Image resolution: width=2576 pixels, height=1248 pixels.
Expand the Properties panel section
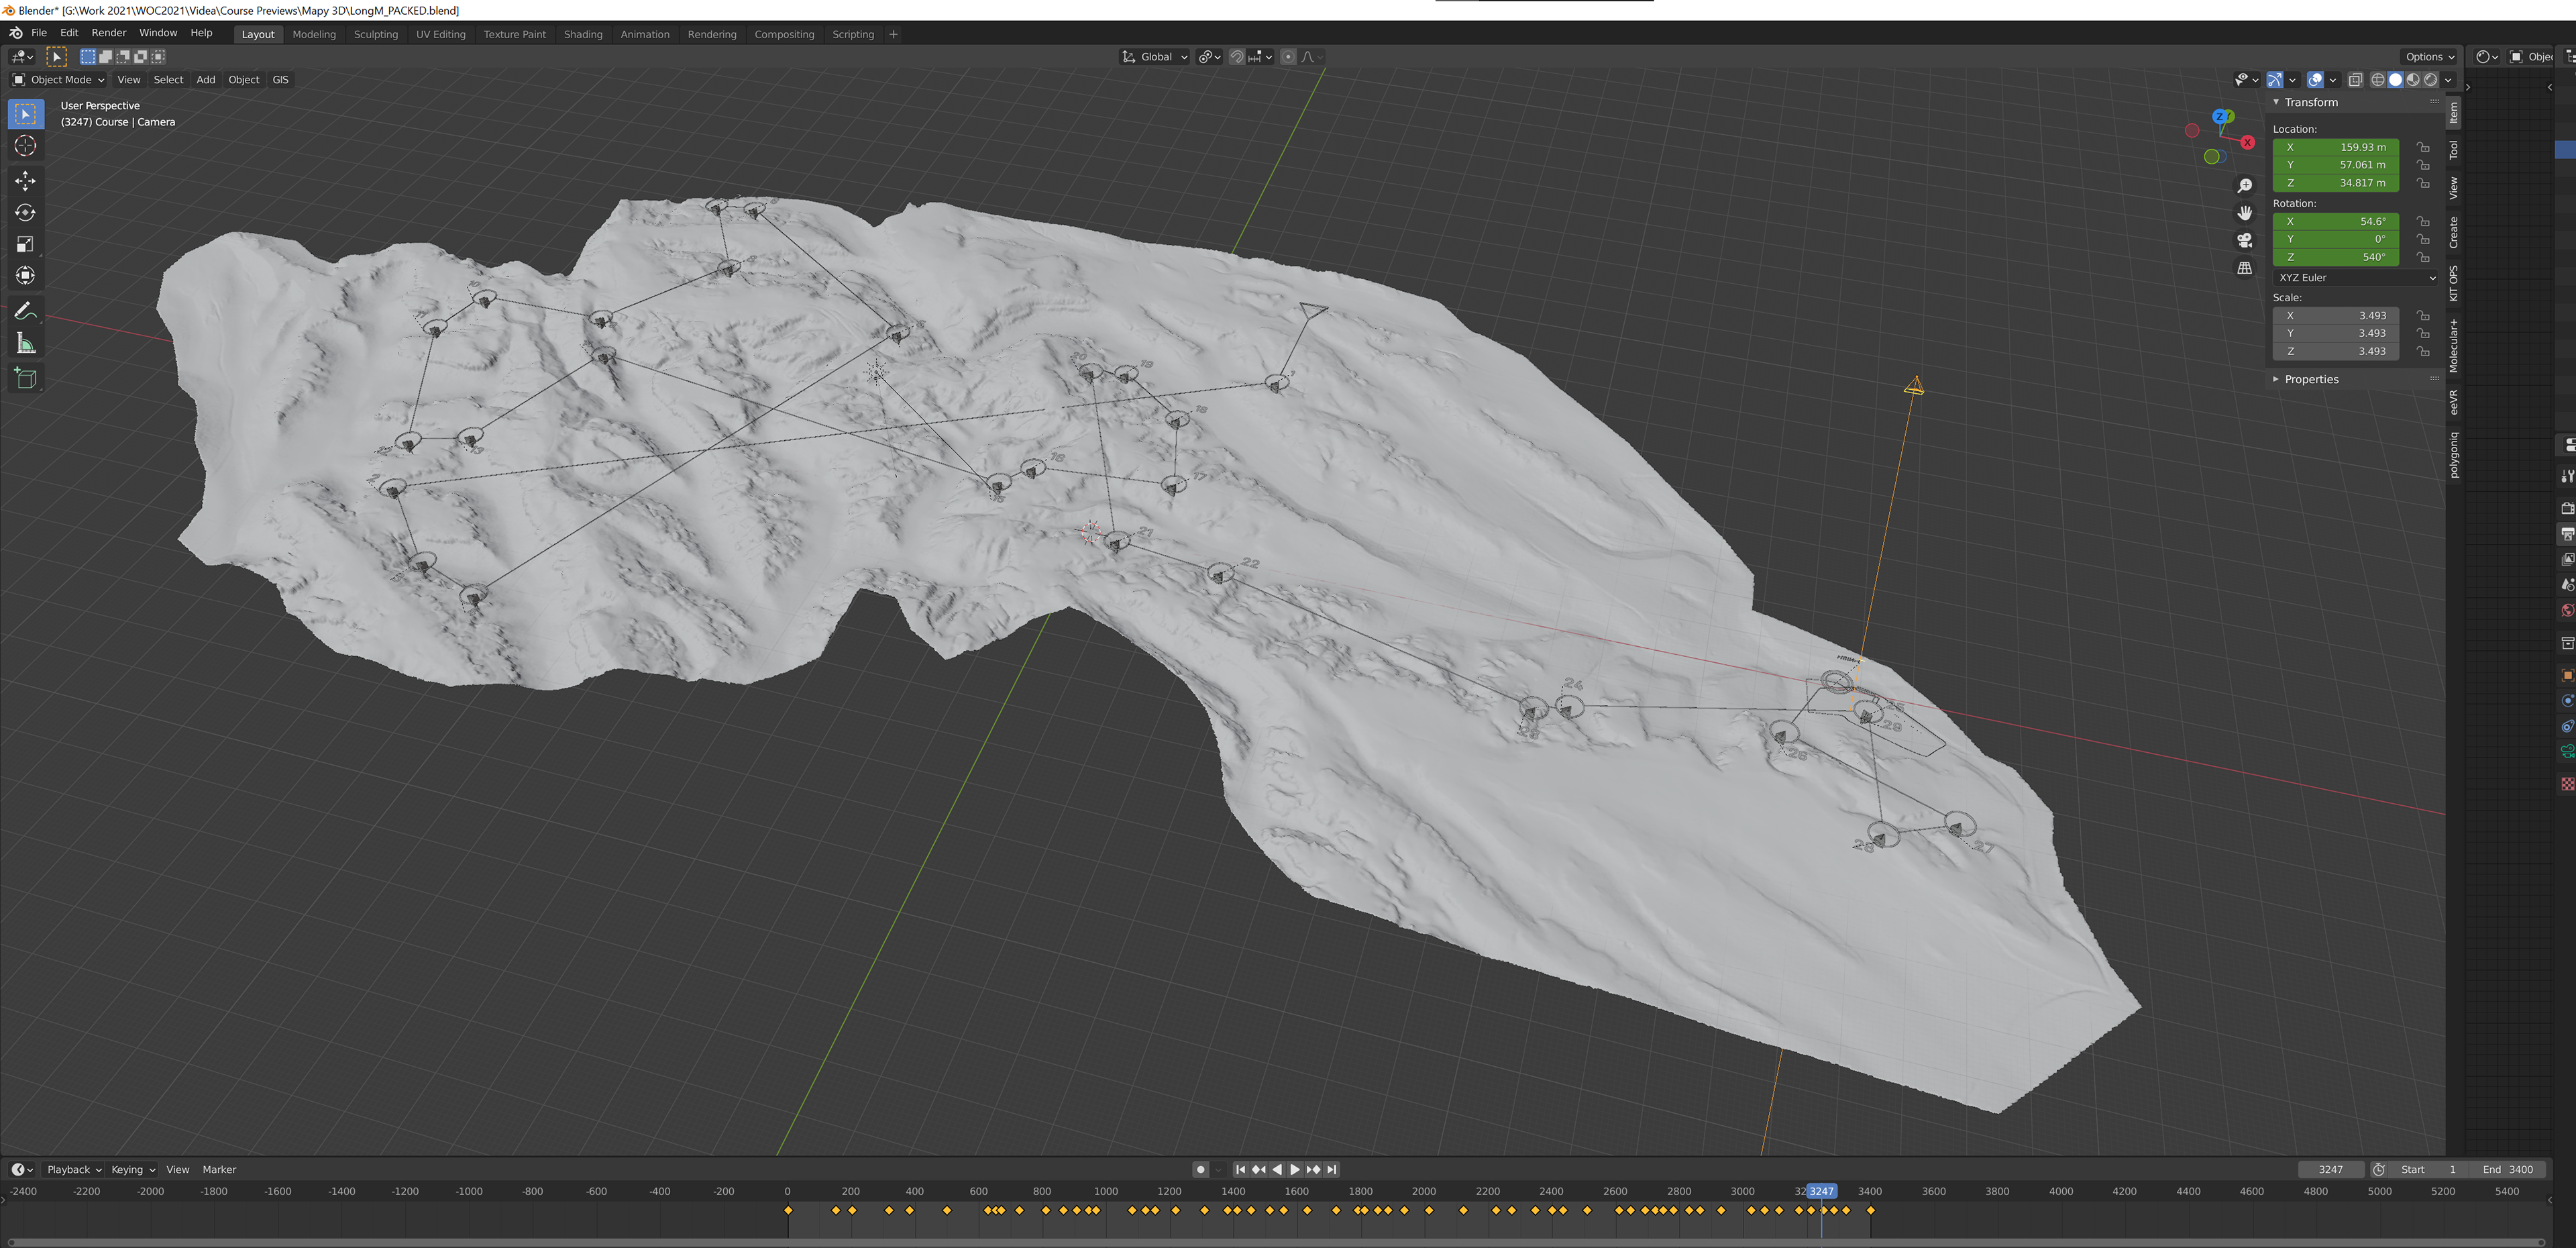2310,379
